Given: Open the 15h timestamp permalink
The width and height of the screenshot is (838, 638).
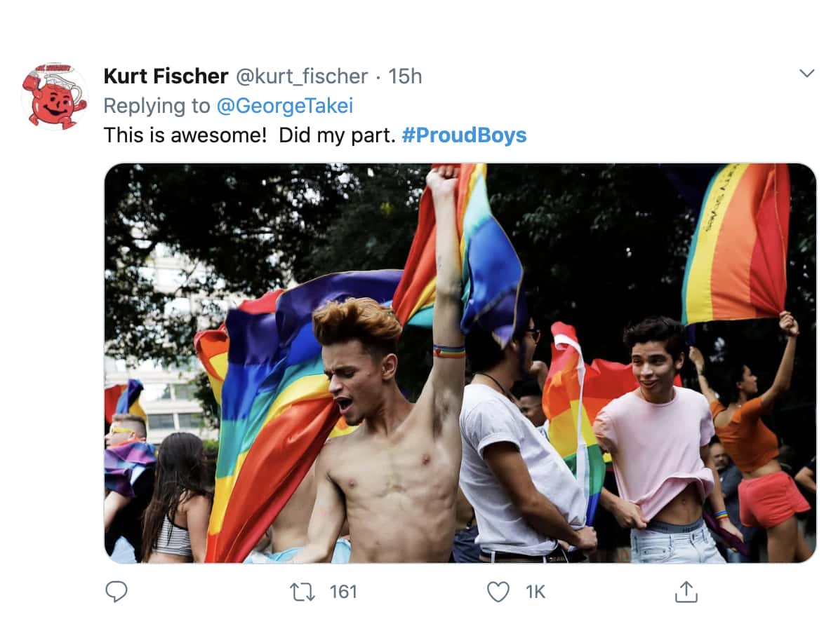Looking at the screenshot, I should 404,76.
